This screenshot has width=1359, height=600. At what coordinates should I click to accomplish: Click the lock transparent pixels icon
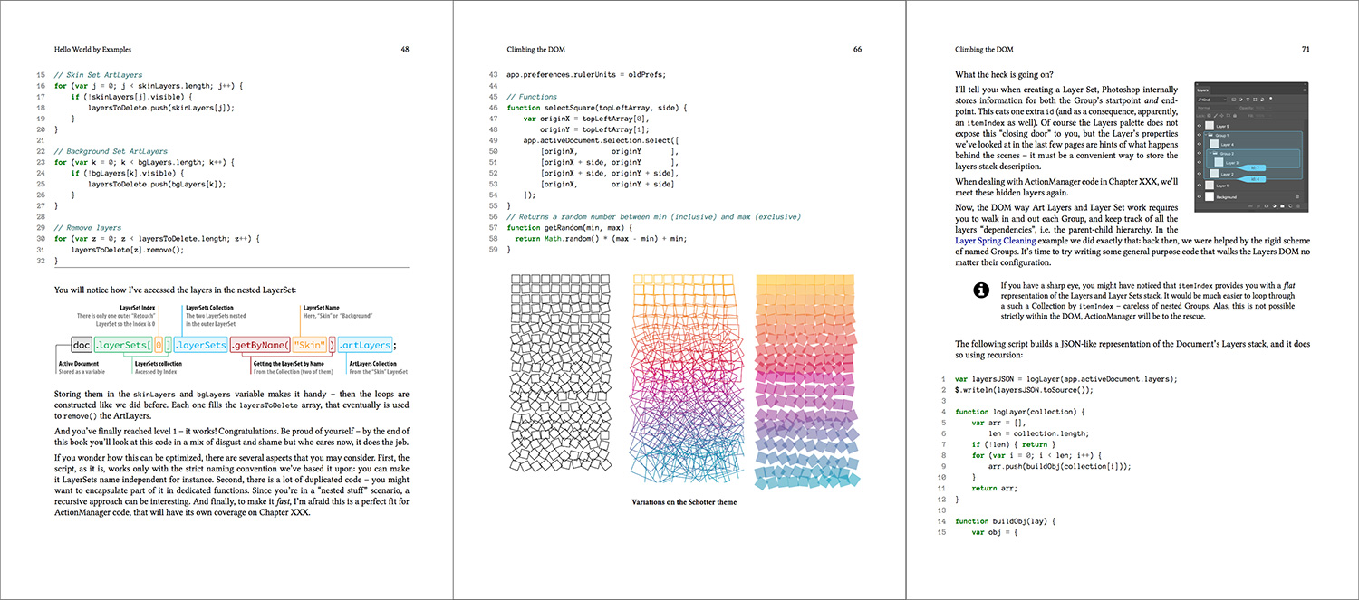click(1209, 116)
